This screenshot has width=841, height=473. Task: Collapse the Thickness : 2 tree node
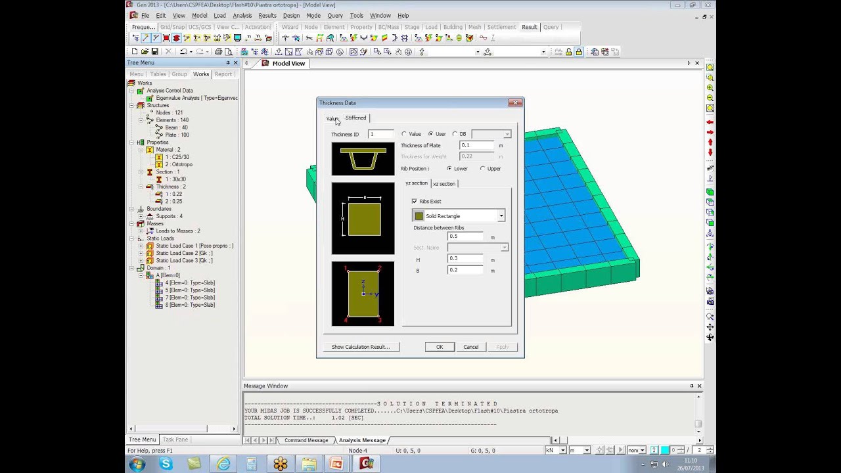coord(141,187)
